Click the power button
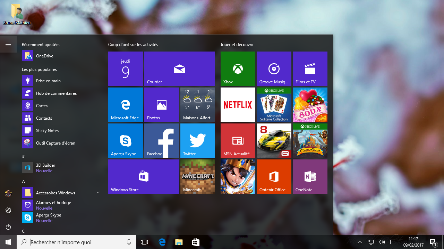 click(8, 227)
